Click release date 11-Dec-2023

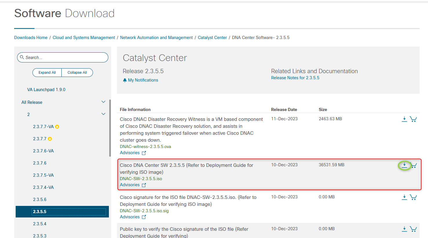coord(284,119)
